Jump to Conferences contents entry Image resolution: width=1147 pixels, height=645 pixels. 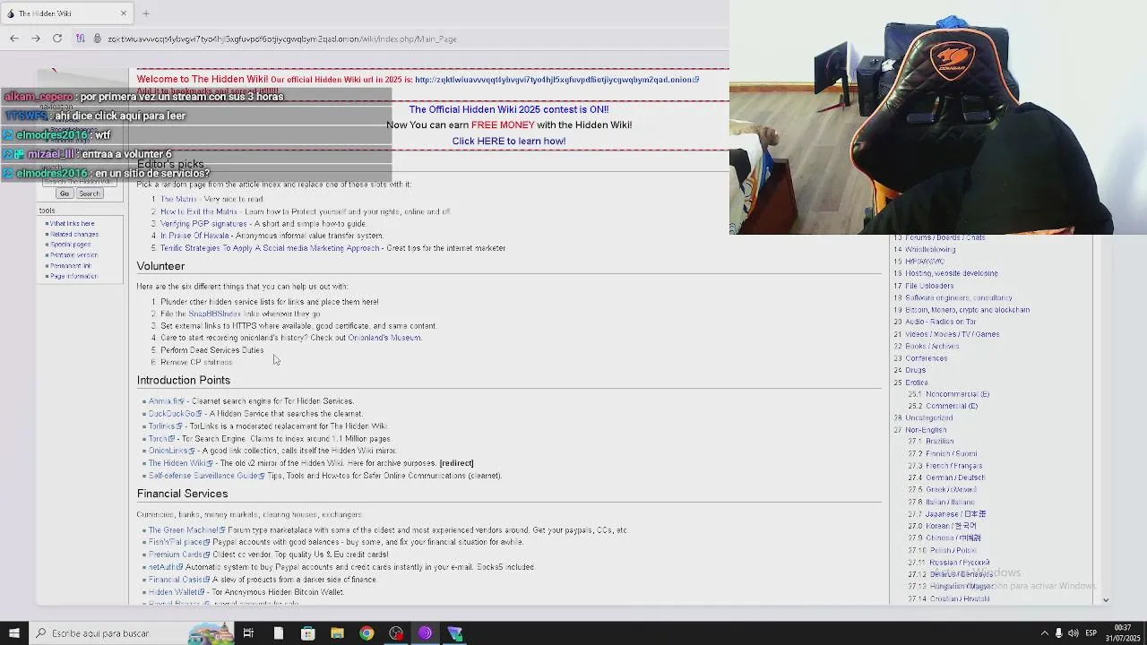[926, 358]
